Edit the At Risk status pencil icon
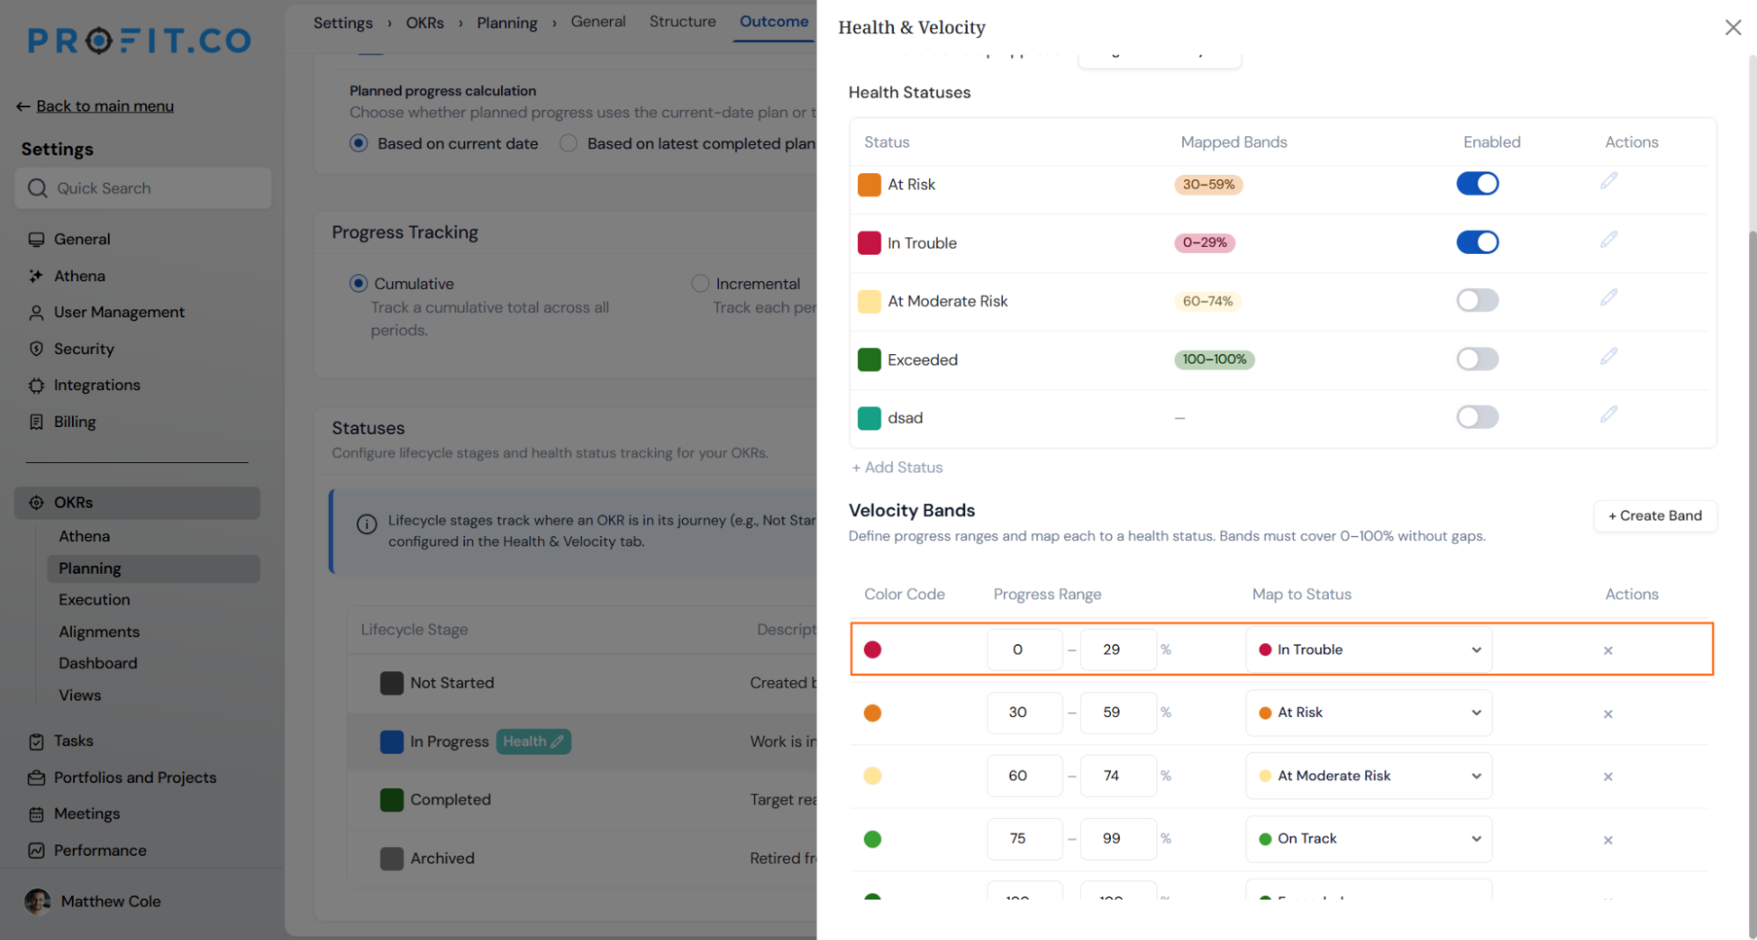Viewport: 1757px width, 940px height. (x=1608, y=181)
